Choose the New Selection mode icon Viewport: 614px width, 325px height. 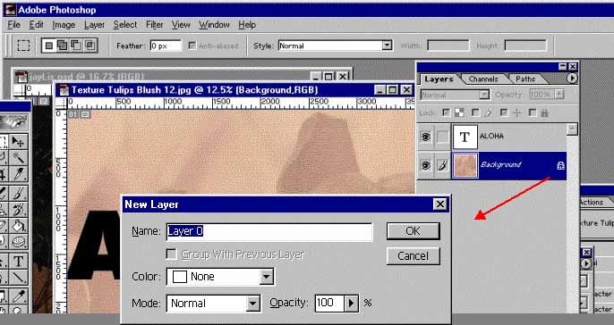pos(49,46)
